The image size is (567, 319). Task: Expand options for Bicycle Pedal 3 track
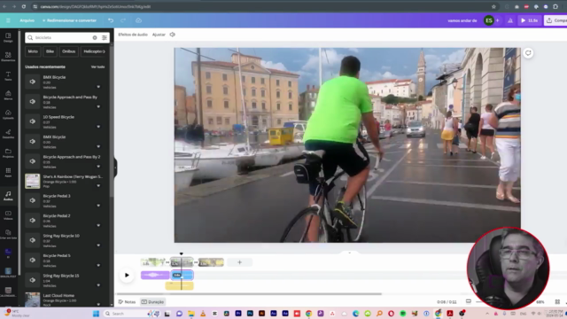(98, 206)
